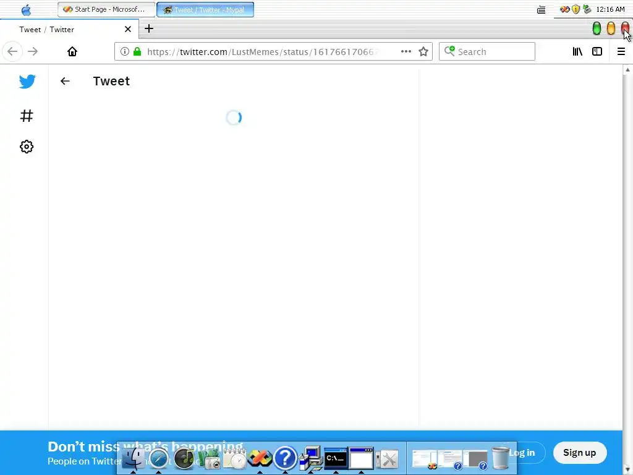
Task: Switch to Start Page Microsoft taskbar window
Action: click(x=106, y=9)
